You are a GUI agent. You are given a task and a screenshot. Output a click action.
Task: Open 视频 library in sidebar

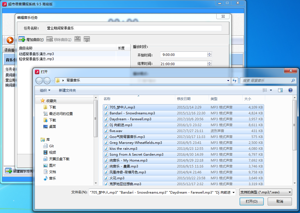tap(53, 153)
